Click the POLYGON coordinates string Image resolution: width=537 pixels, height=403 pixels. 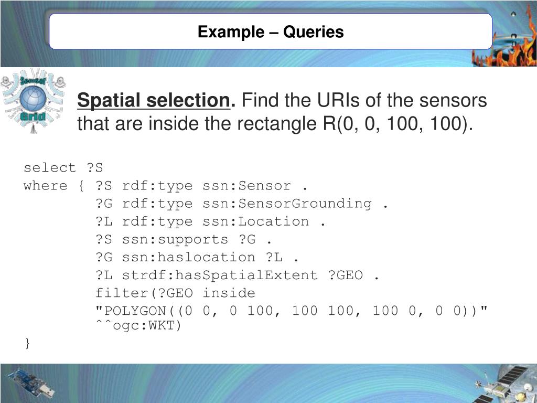292,311
